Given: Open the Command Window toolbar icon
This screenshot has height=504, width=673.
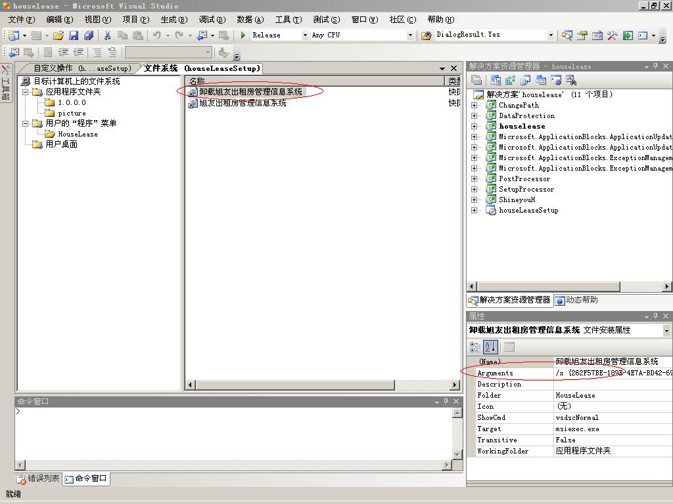Looking at the screenshot, I should pos(643,35).
